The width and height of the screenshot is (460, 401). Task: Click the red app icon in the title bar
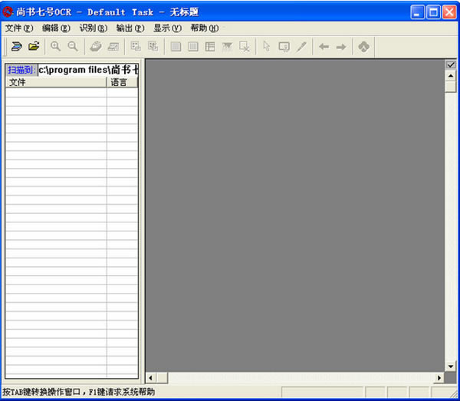pos(8,12)
